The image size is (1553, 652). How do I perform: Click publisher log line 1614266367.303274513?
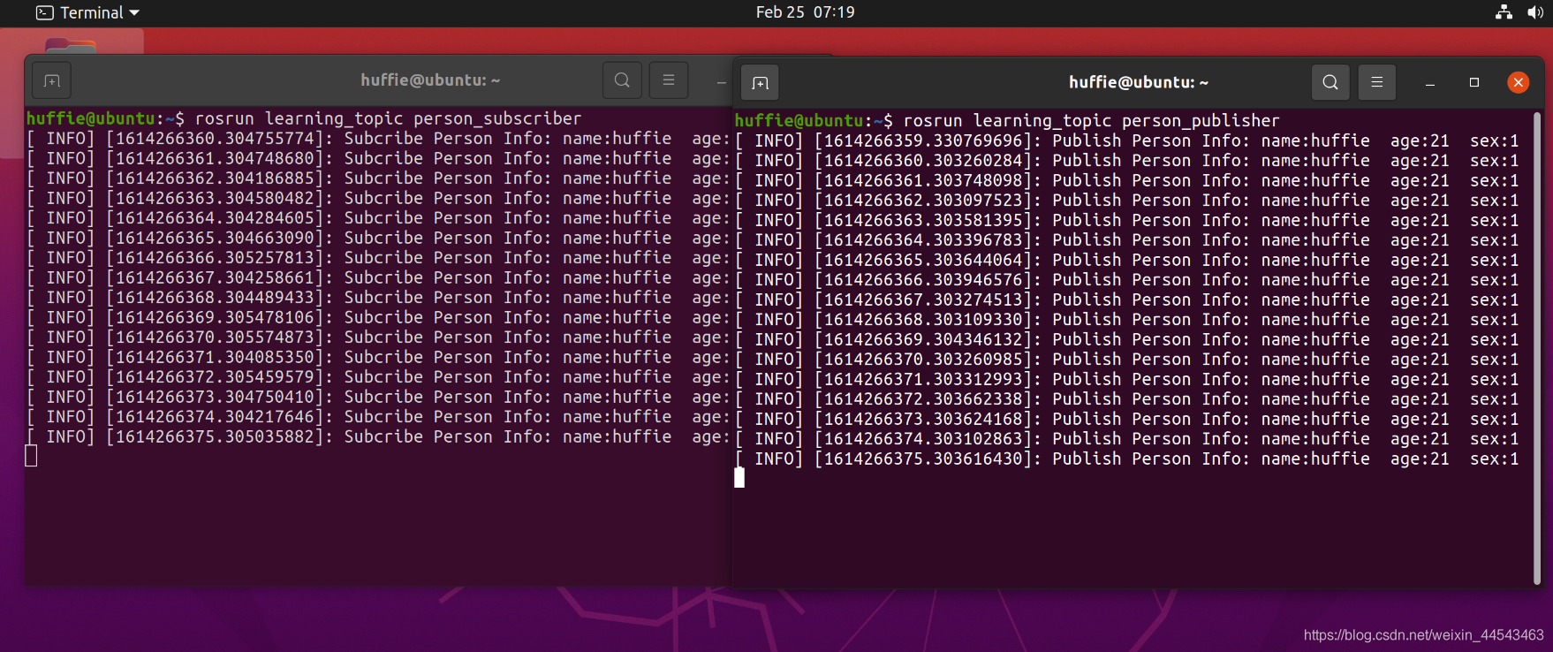tap(1127, 299)
